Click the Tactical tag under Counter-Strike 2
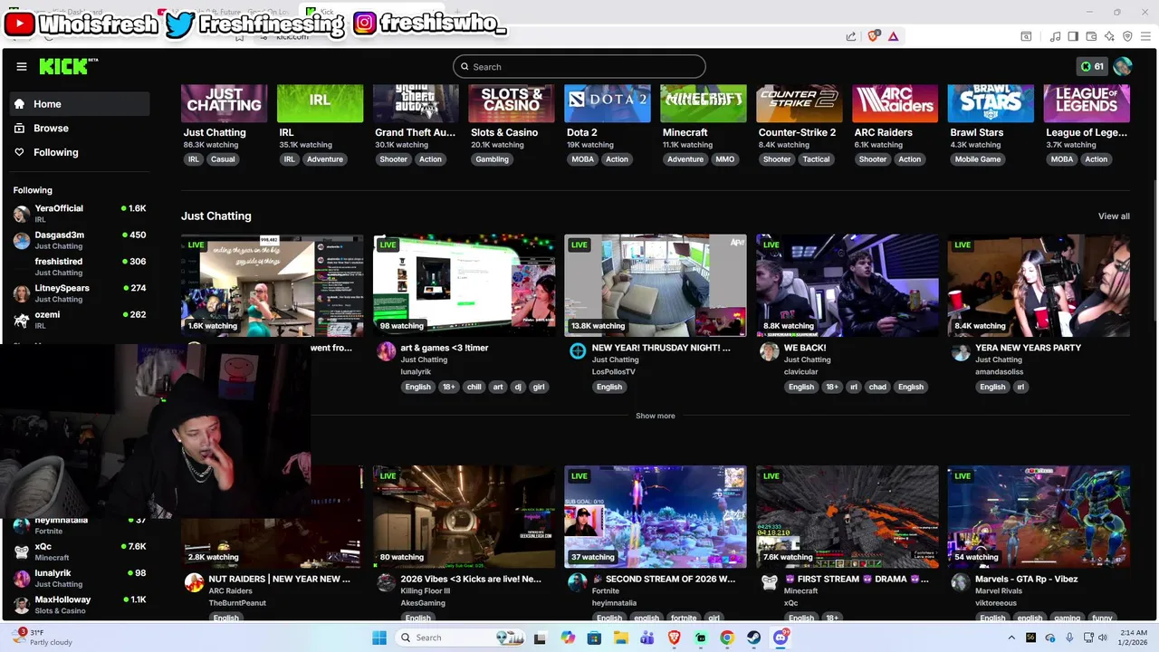This screenshot has width=1159, height=652. pyautogui.click(x=816, y=159)
